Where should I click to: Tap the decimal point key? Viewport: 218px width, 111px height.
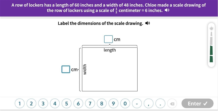161,103
